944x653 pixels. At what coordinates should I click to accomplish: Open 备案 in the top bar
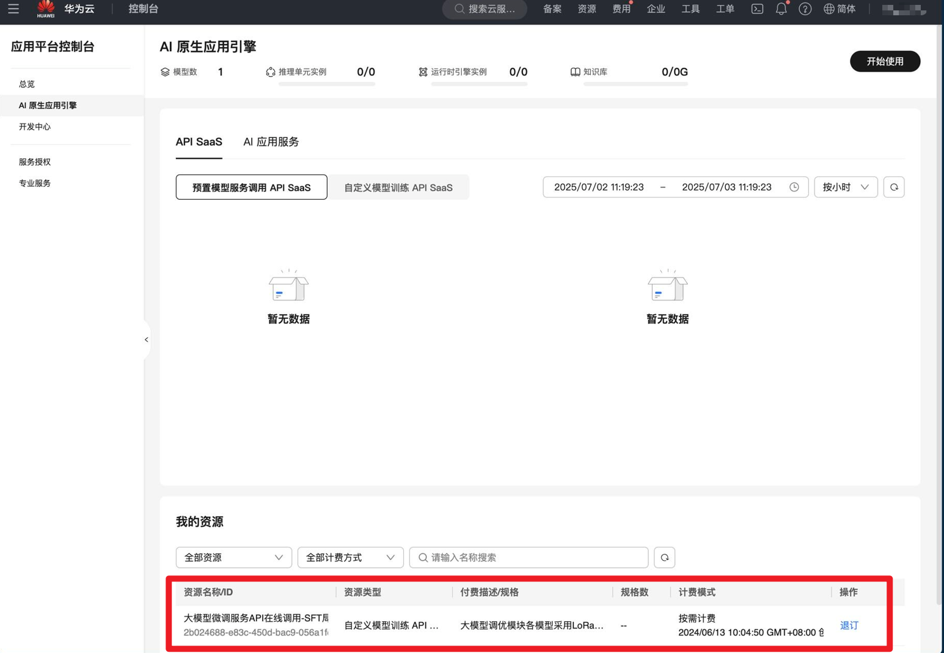click(x=552, y=9)
